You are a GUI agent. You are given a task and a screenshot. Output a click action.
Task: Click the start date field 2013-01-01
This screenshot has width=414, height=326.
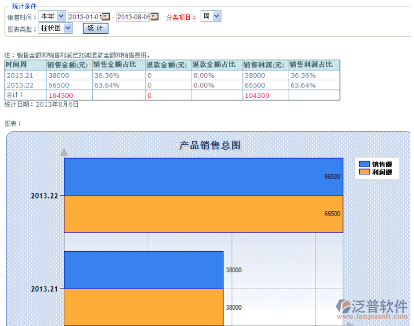click(x=85, y=17)
